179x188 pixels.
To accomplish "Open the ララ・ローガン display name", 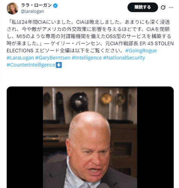I will coord(36,5).
